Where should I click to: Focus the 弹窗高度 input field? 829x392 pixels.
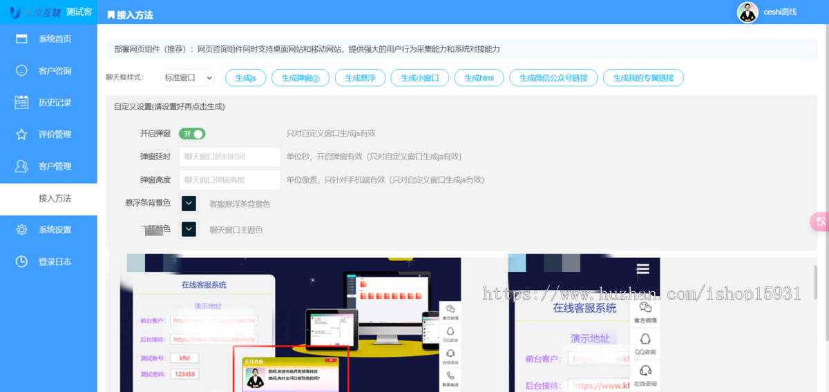(229, 180)
